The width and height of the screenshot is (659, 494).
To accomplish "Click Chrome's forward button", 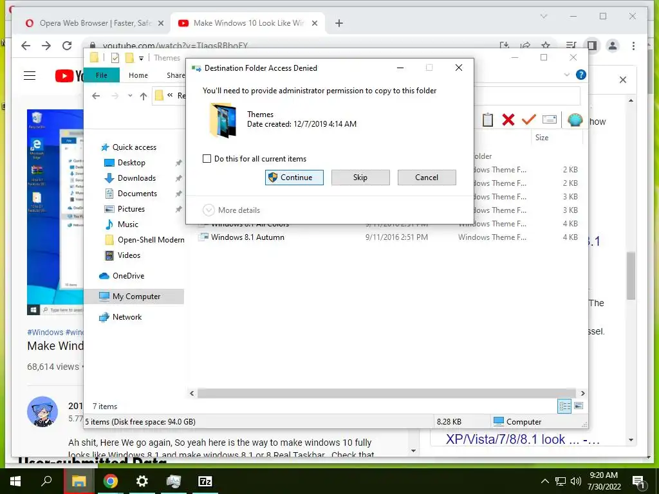I will click(x=46, y=46).
